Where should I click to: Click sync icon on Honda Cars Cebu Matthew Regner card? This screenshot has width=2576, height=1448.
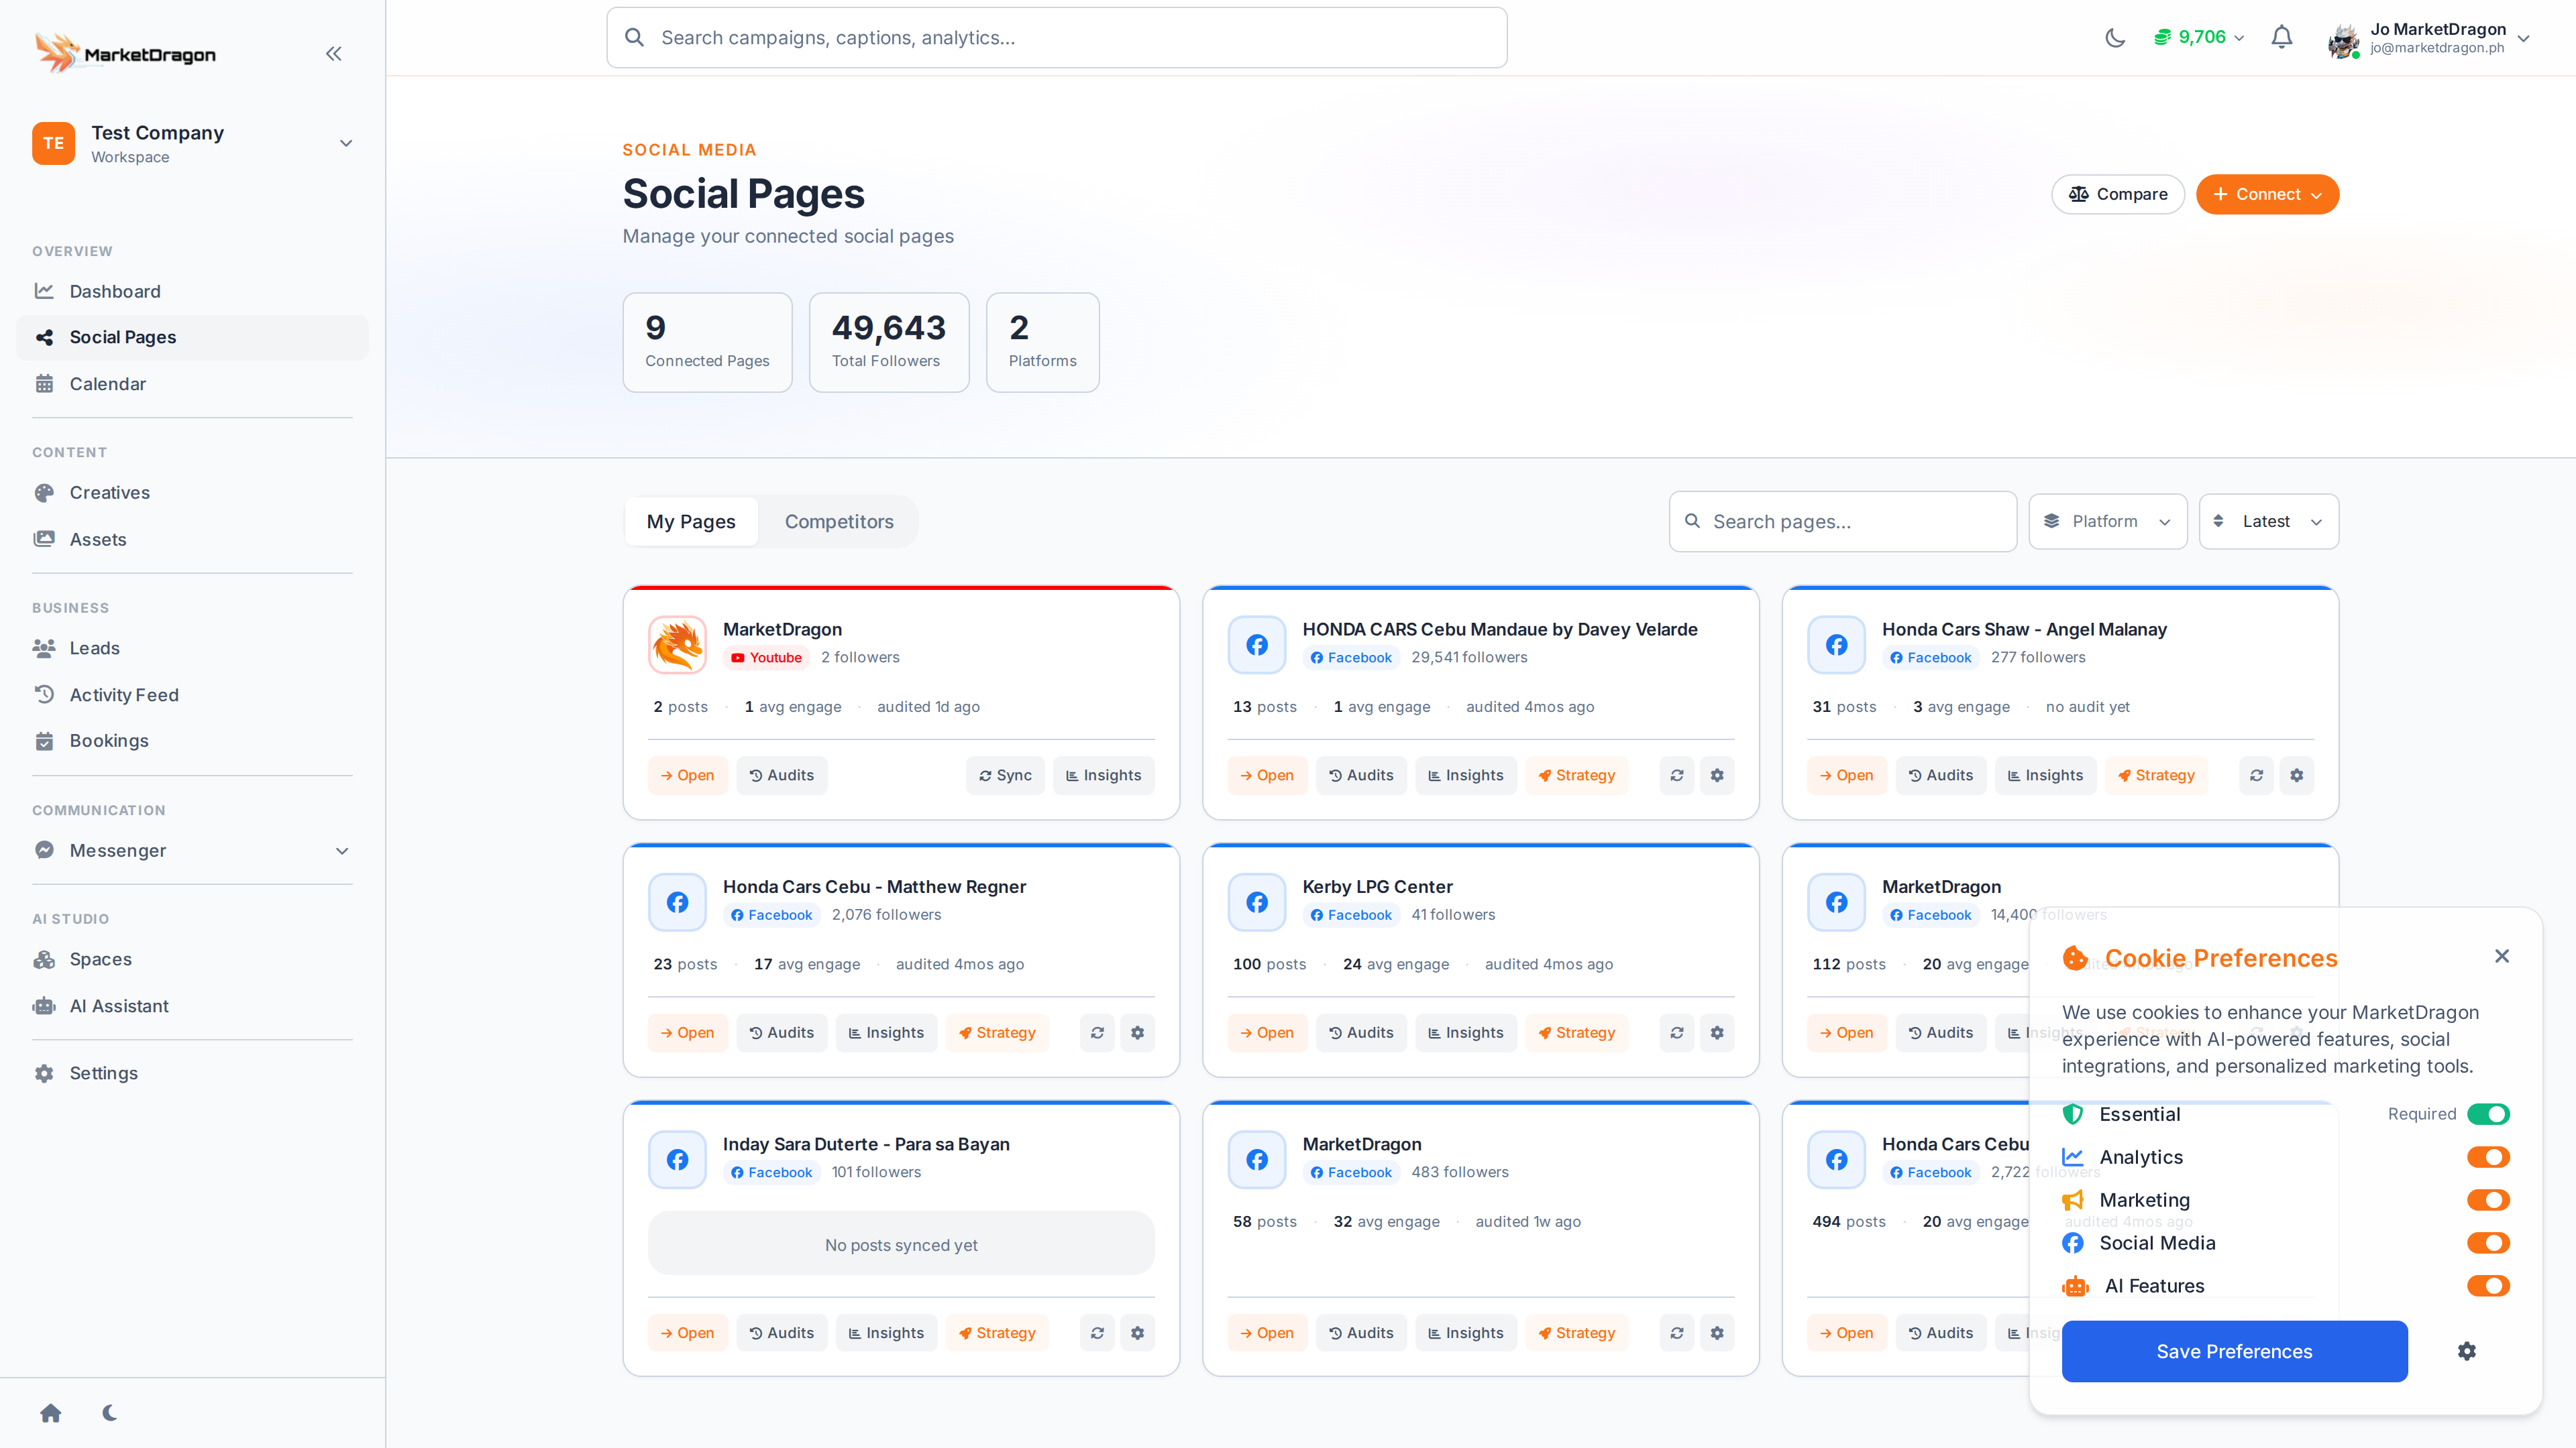coord(1097,1032)
